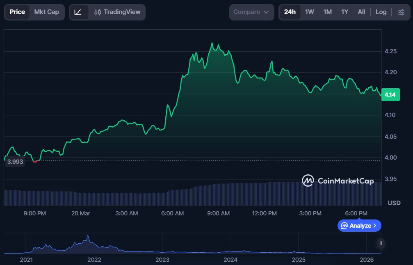Viewport: 413px width, 265px height.
Task: Choose the 1Y time range
Action: point(345,12)
